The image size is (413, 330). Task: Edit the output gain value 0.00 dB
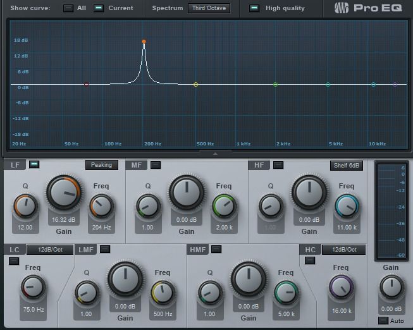pyautogui.click(x=391, y=309)
